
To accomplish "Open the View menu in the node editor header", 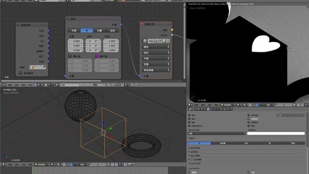I will (10, 85).
